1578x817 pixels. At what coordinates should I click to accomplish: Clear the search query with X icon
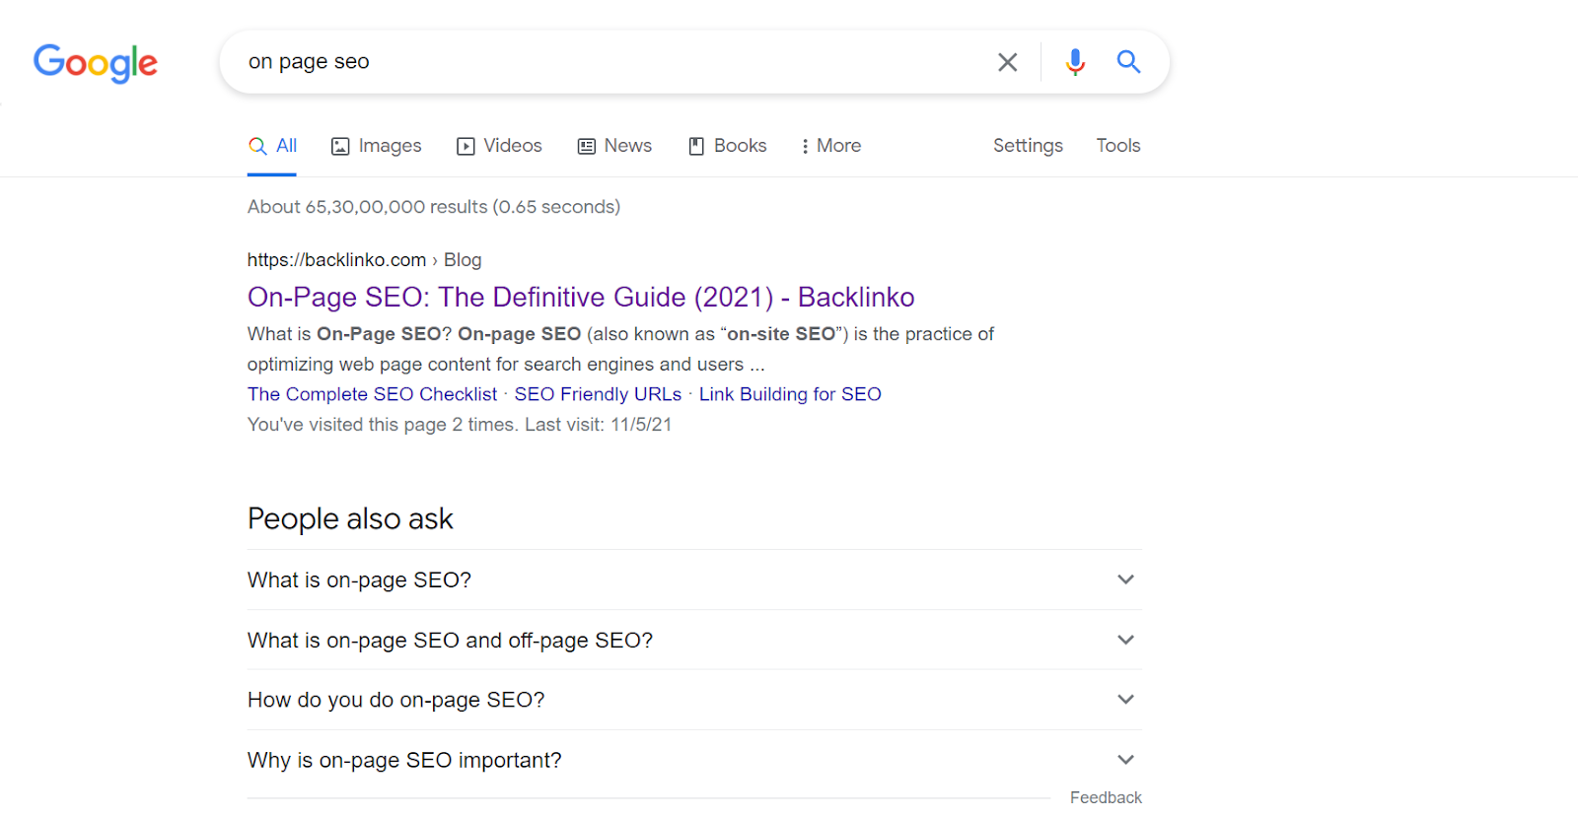coord(1007,62)
